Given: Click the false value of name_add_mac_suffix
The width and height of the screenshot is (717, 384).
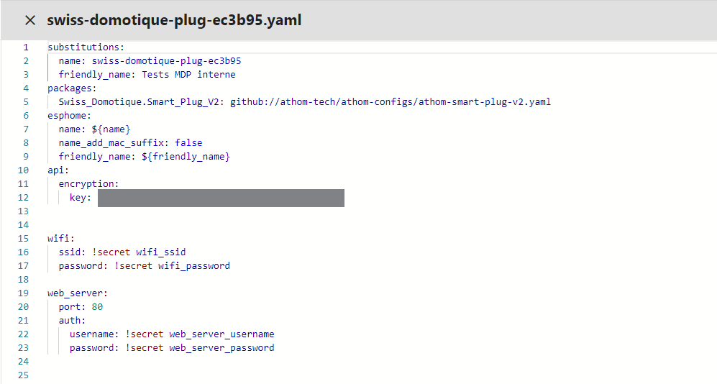Looking at the screenshot, I should (188, 143).
